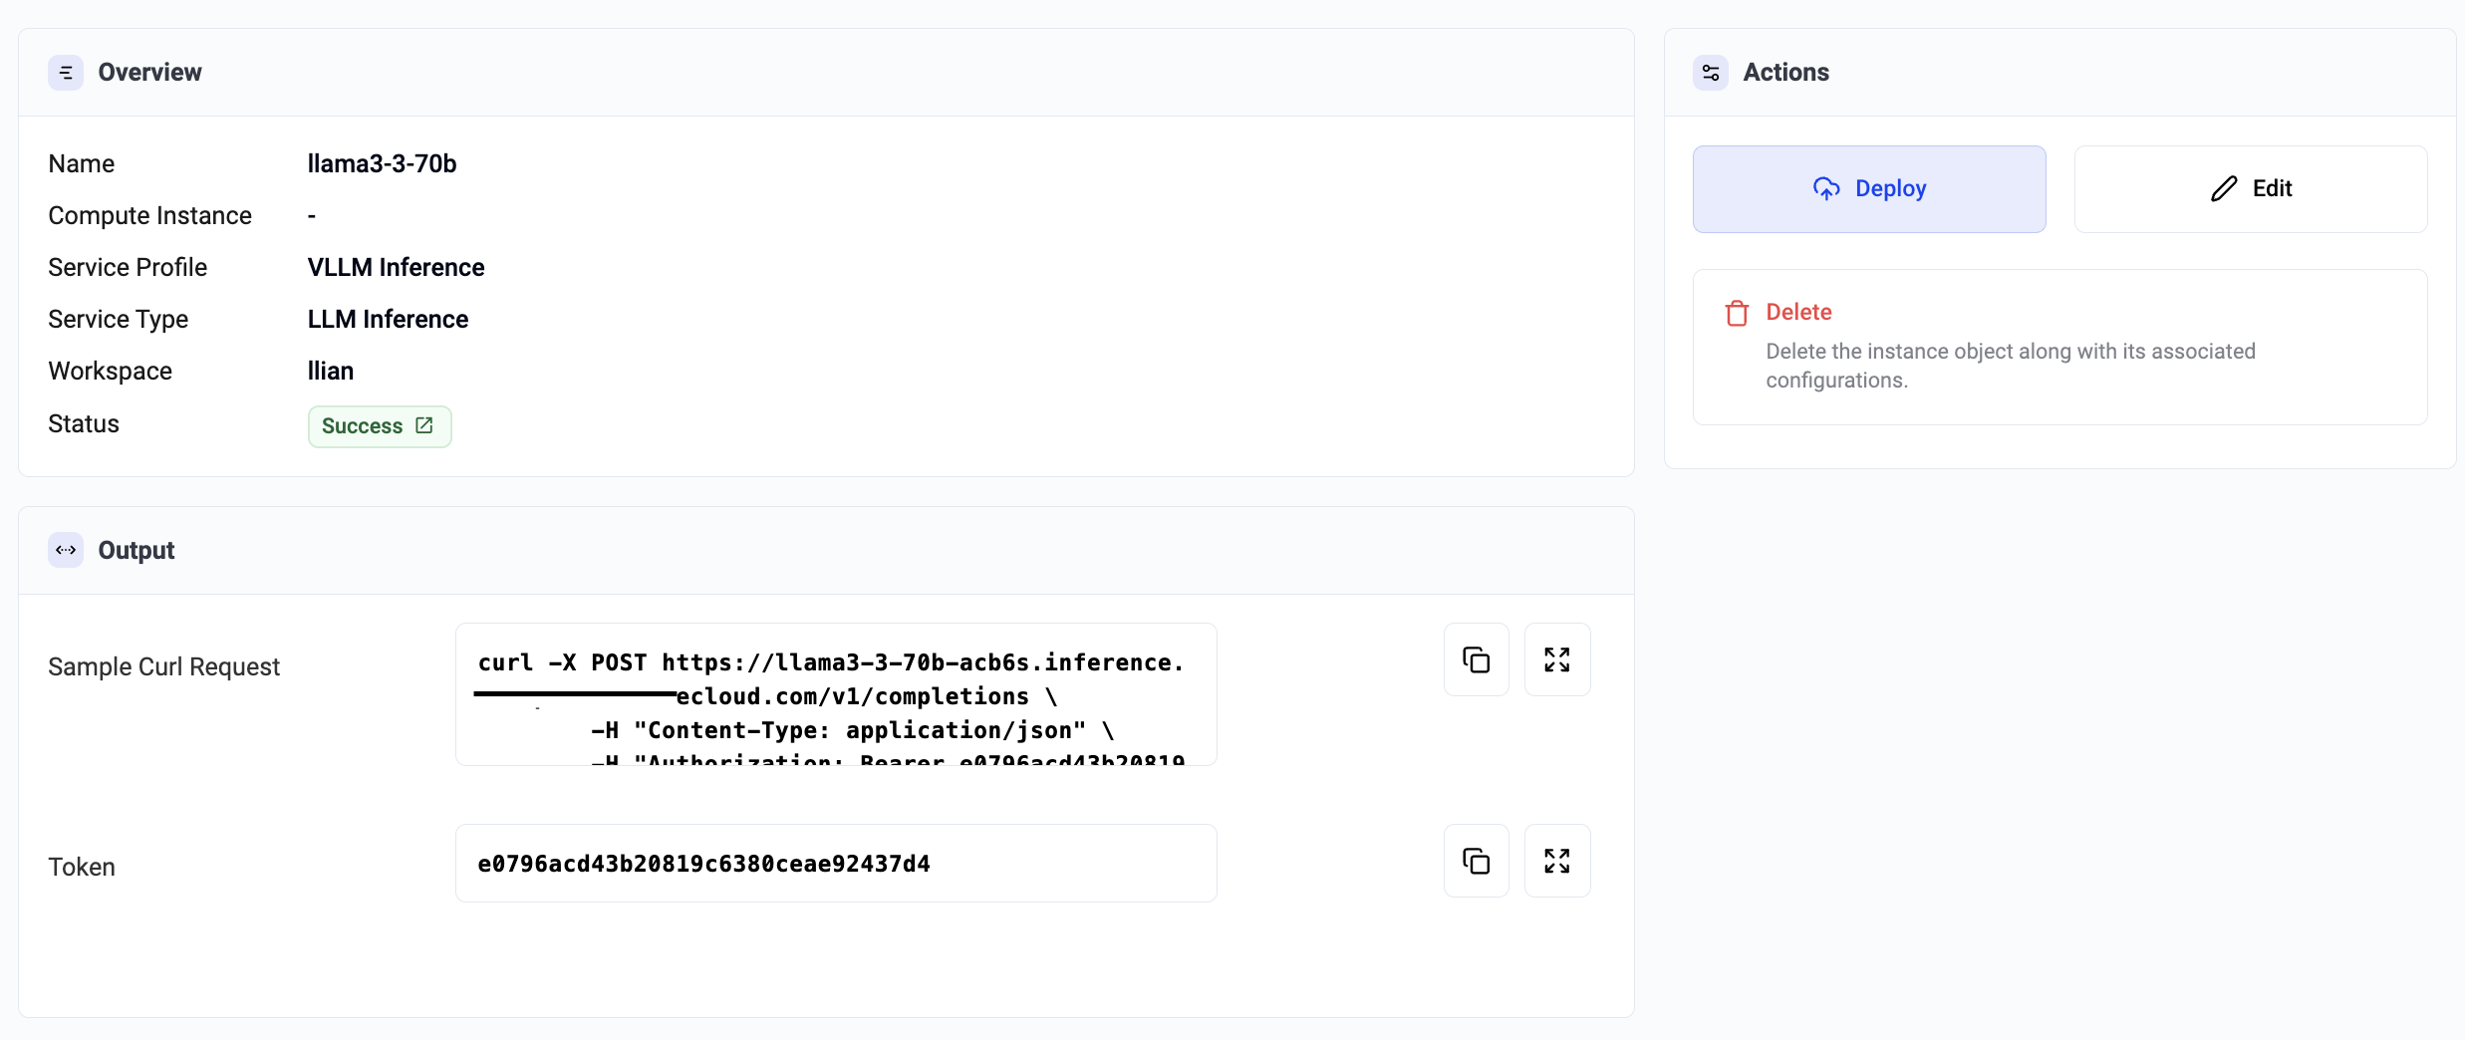The height and width of the screenshot is (1040, 2465).
Task: Expand the Token field view
Action: pyautogui.click(x=1556, y=861)
